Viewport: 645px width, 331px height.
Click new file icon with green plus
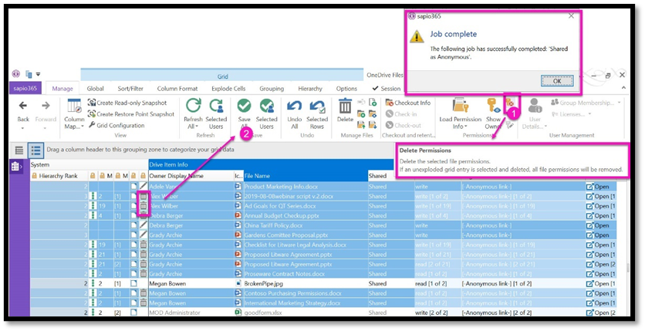click(x=373, y=102)
